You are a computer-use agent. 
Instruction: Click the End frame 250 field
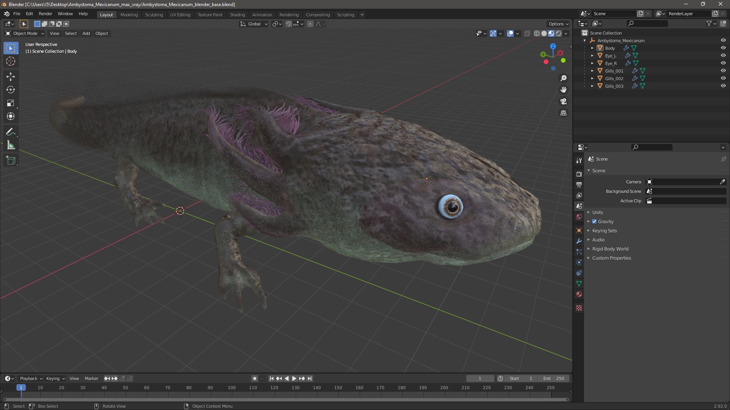pos(554,378)
